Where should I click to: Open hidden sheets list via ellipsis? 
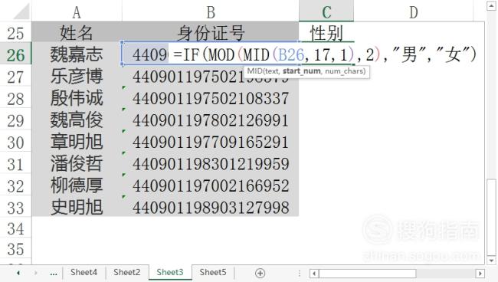[x=54, y=274]
